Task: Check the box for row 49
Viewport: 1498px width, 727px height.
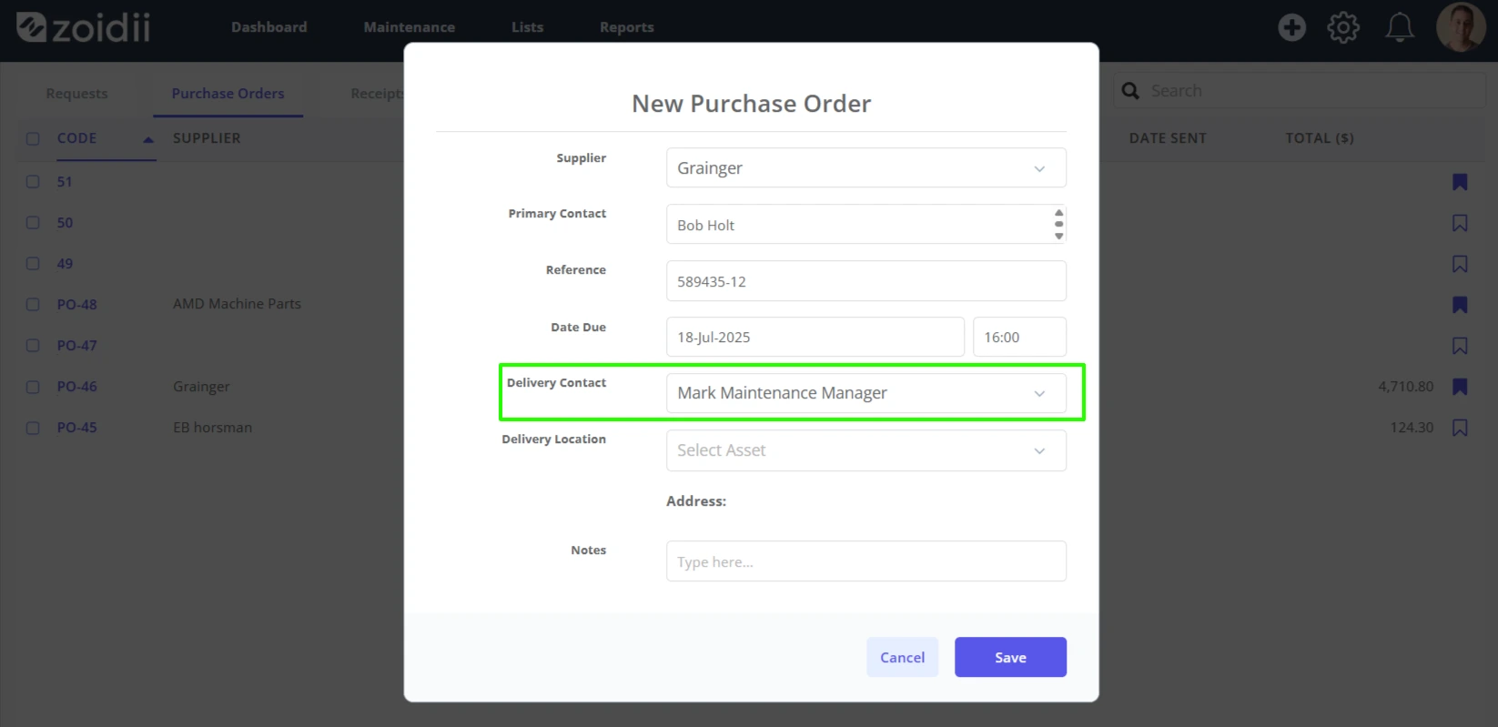Action: (x=33, y=264)
